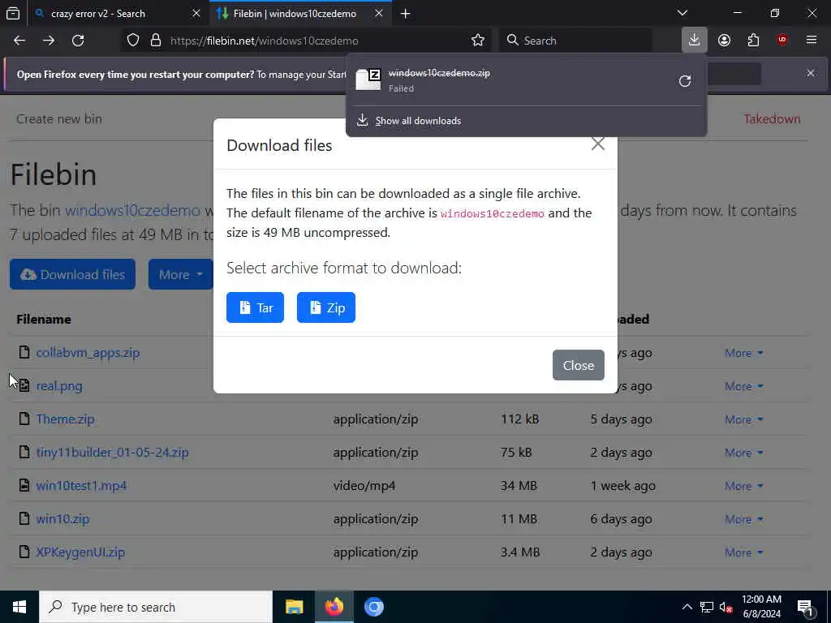Open the XPKeygenUI.zip file link
Screen dimensions: 831x623
click(80, 552)
